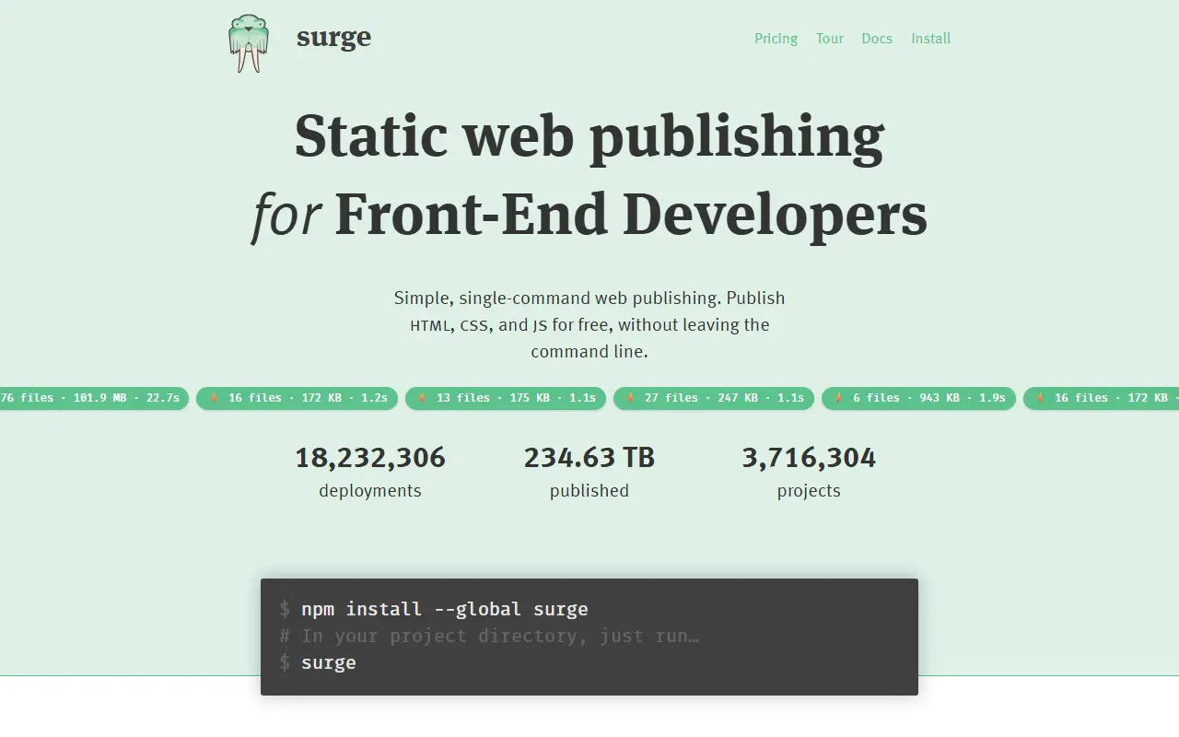Screen dimensions: 1179x737
Task: Open the Pricing page
Action: (x=776, y=39)
